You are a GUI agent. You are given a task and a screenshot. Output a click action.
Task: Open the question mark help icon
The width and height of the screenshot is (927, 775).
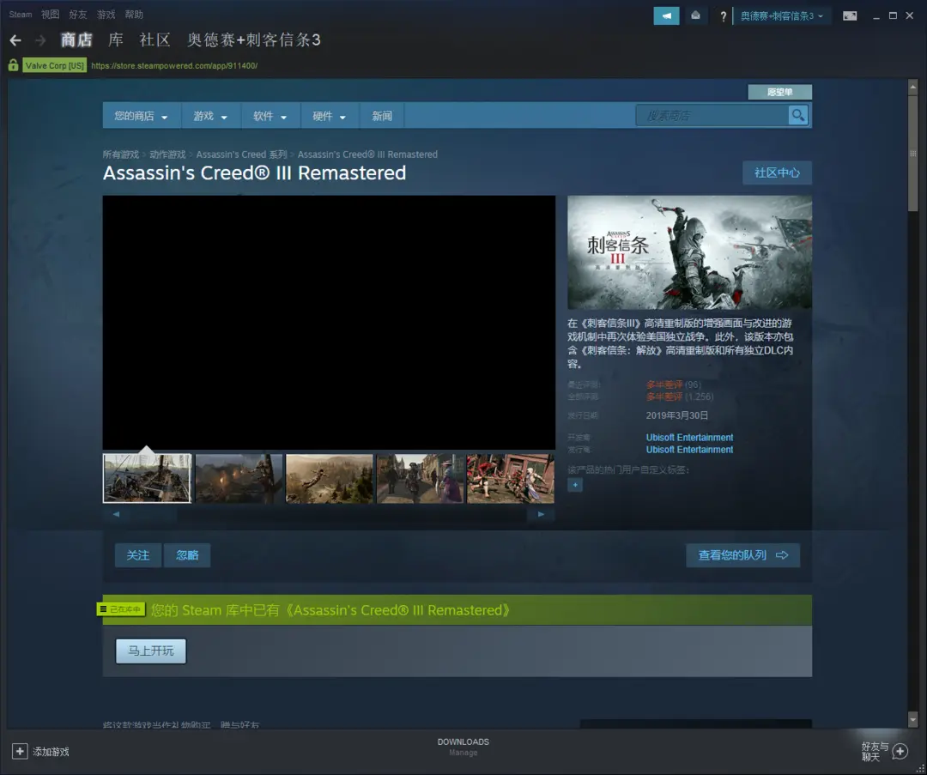(x=723, y=16)
